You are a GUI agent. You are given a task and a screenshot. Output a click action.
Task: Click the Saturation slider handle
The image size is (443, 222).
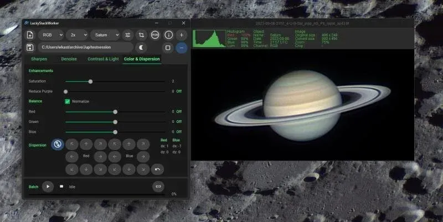click(90, 81)
